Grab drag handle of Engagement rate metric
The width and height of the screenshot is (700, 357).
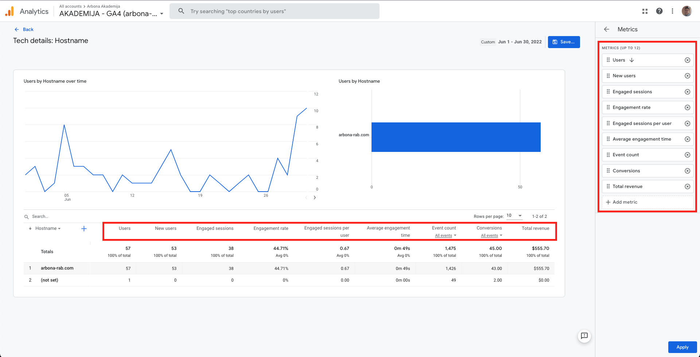[x=608, y=107]
